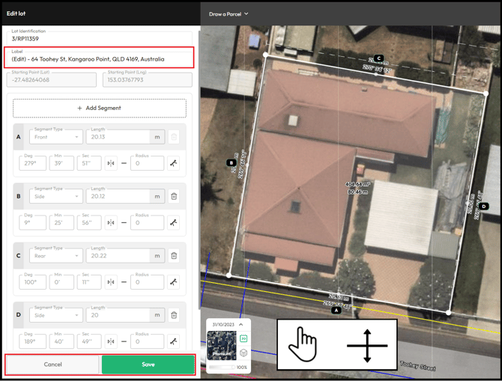The height and width of the screenshot is (381, 502).
Task: Click mirror bearing icon in segment A
Action: coord(111,163)
